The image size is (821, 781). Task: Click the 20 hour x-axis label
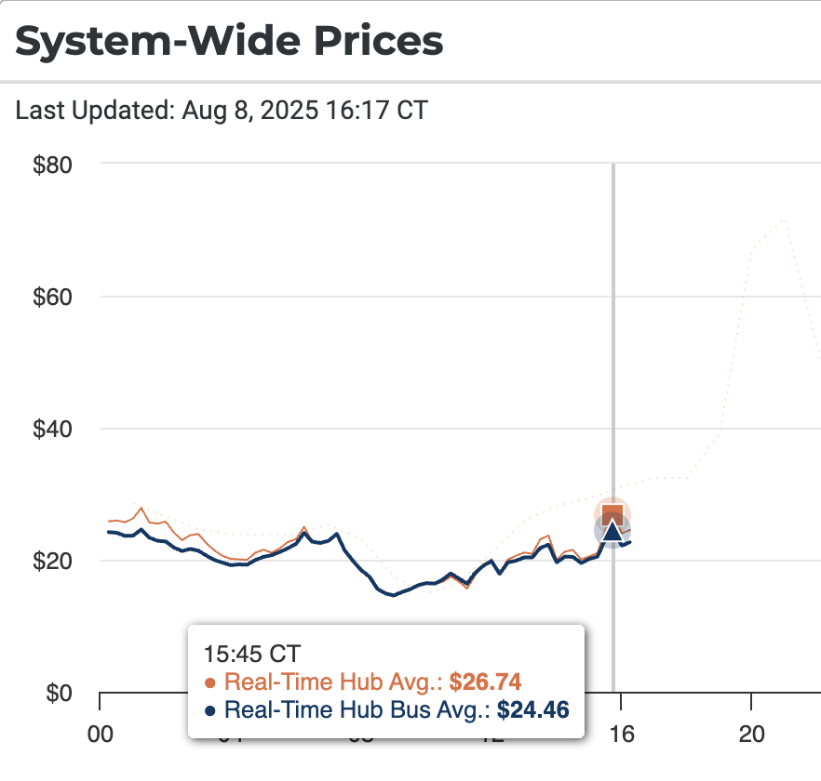(752, 735)
